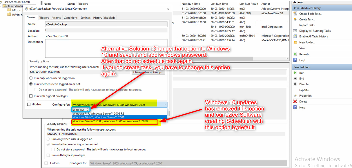352x168 pixels.
Task: Click Import Task in Actions pane
Action: point(307,25)
